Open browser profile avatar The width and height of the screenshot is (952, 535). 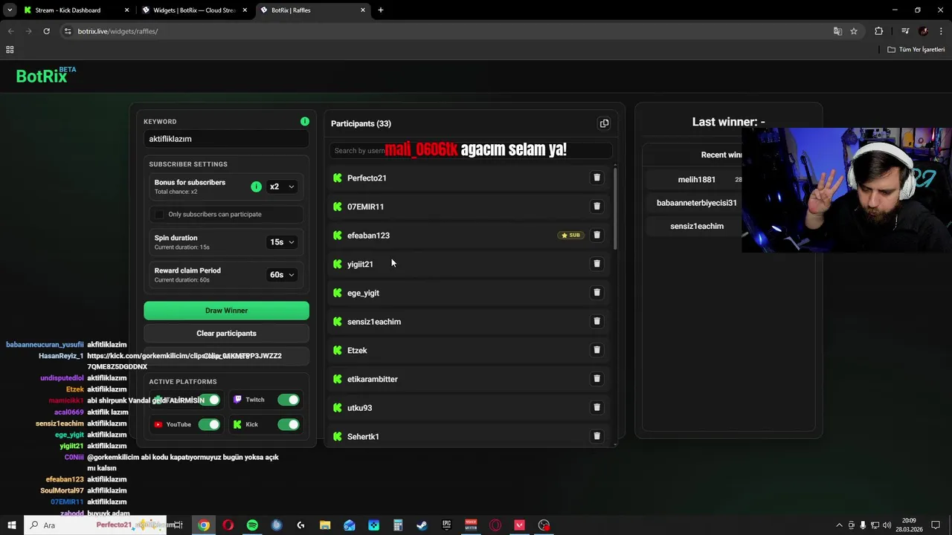[x=923, y=31]
